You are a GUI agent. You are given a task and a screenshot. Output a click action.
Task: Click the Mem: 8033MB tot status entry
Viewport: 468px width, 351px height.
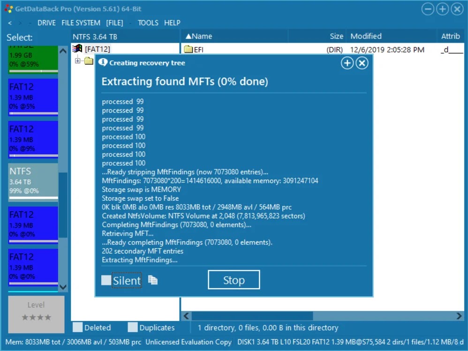[73, 342]
